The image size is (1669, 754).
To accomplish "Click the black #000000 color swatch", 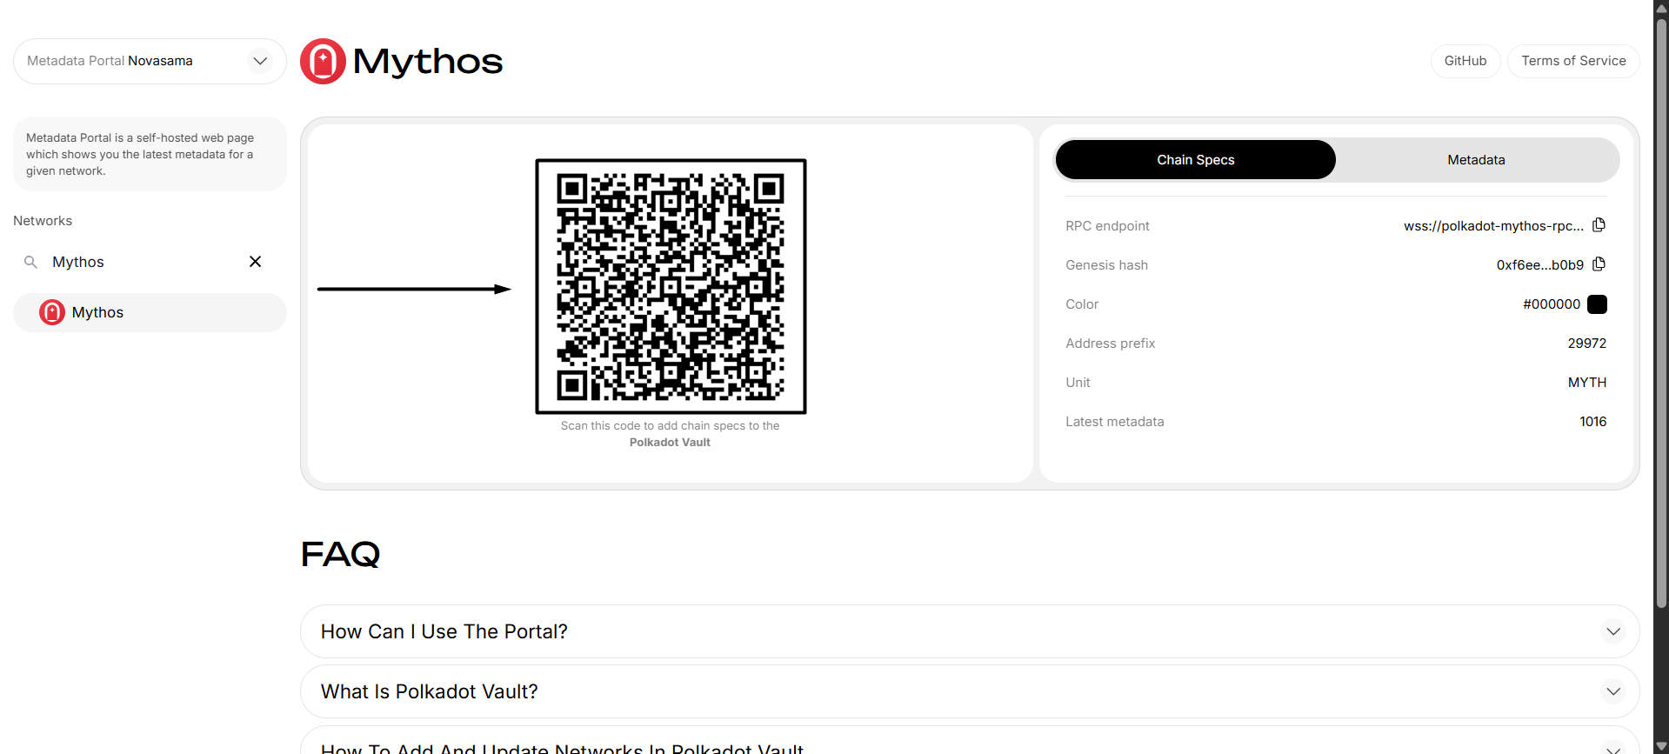I will coord(1597,304).
